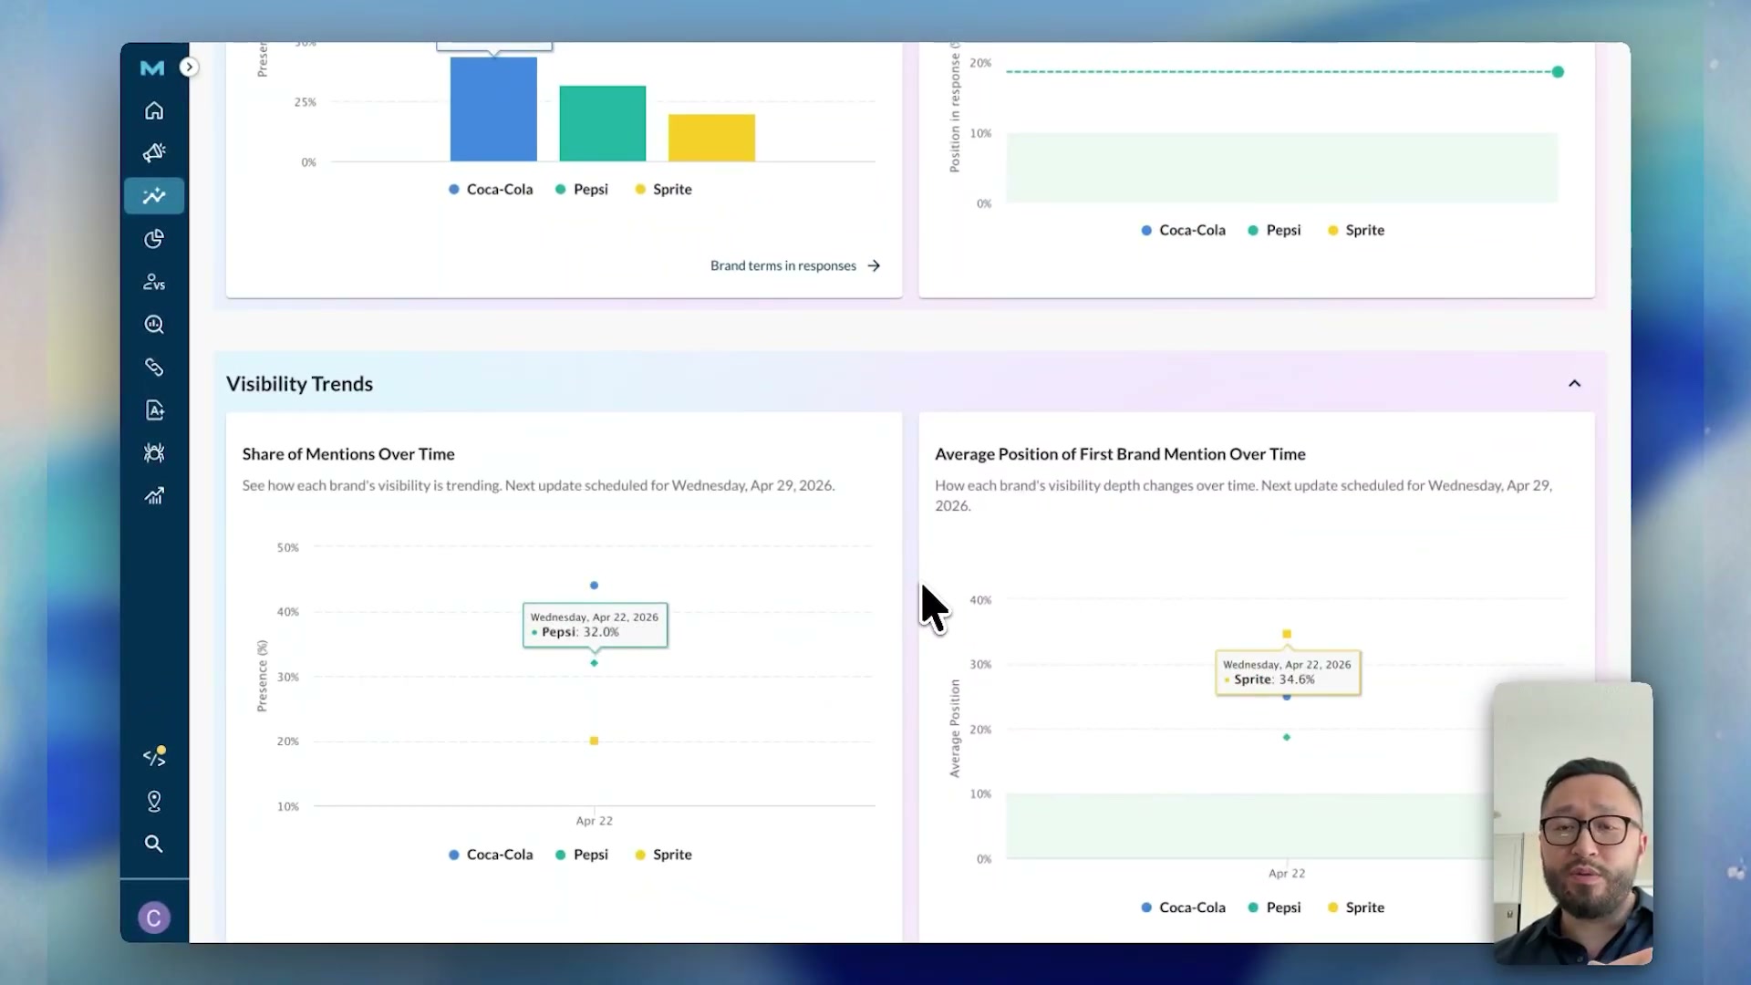Open the growth bar-chart sidebar icon
Image resolution: width=1751 pixels, height=985 pixels.
tap(154, 496)
